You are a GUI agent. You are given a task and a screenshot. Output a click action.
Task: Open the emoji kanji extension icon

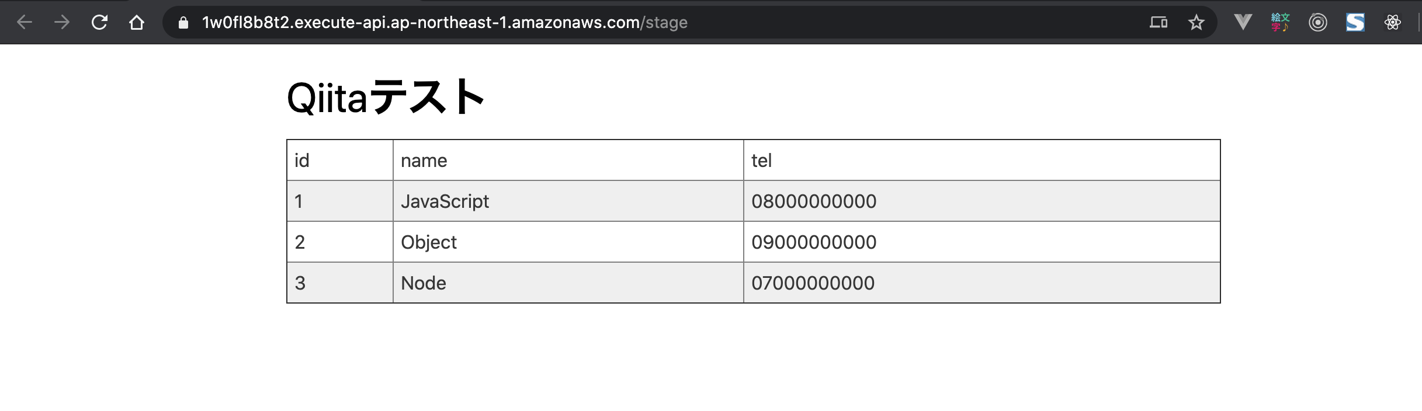click(x=1280, y=22)
